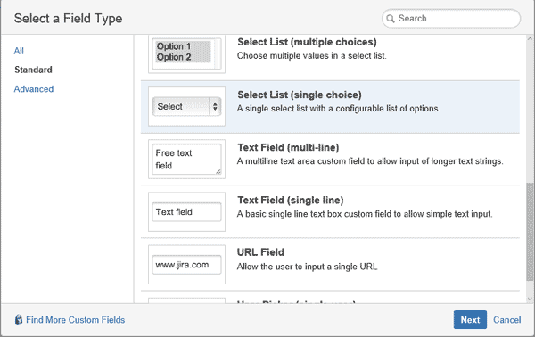Select the URL Field type
Viewport: 535px width, 337px height.
pyautogui.click(x=330, y=265)
